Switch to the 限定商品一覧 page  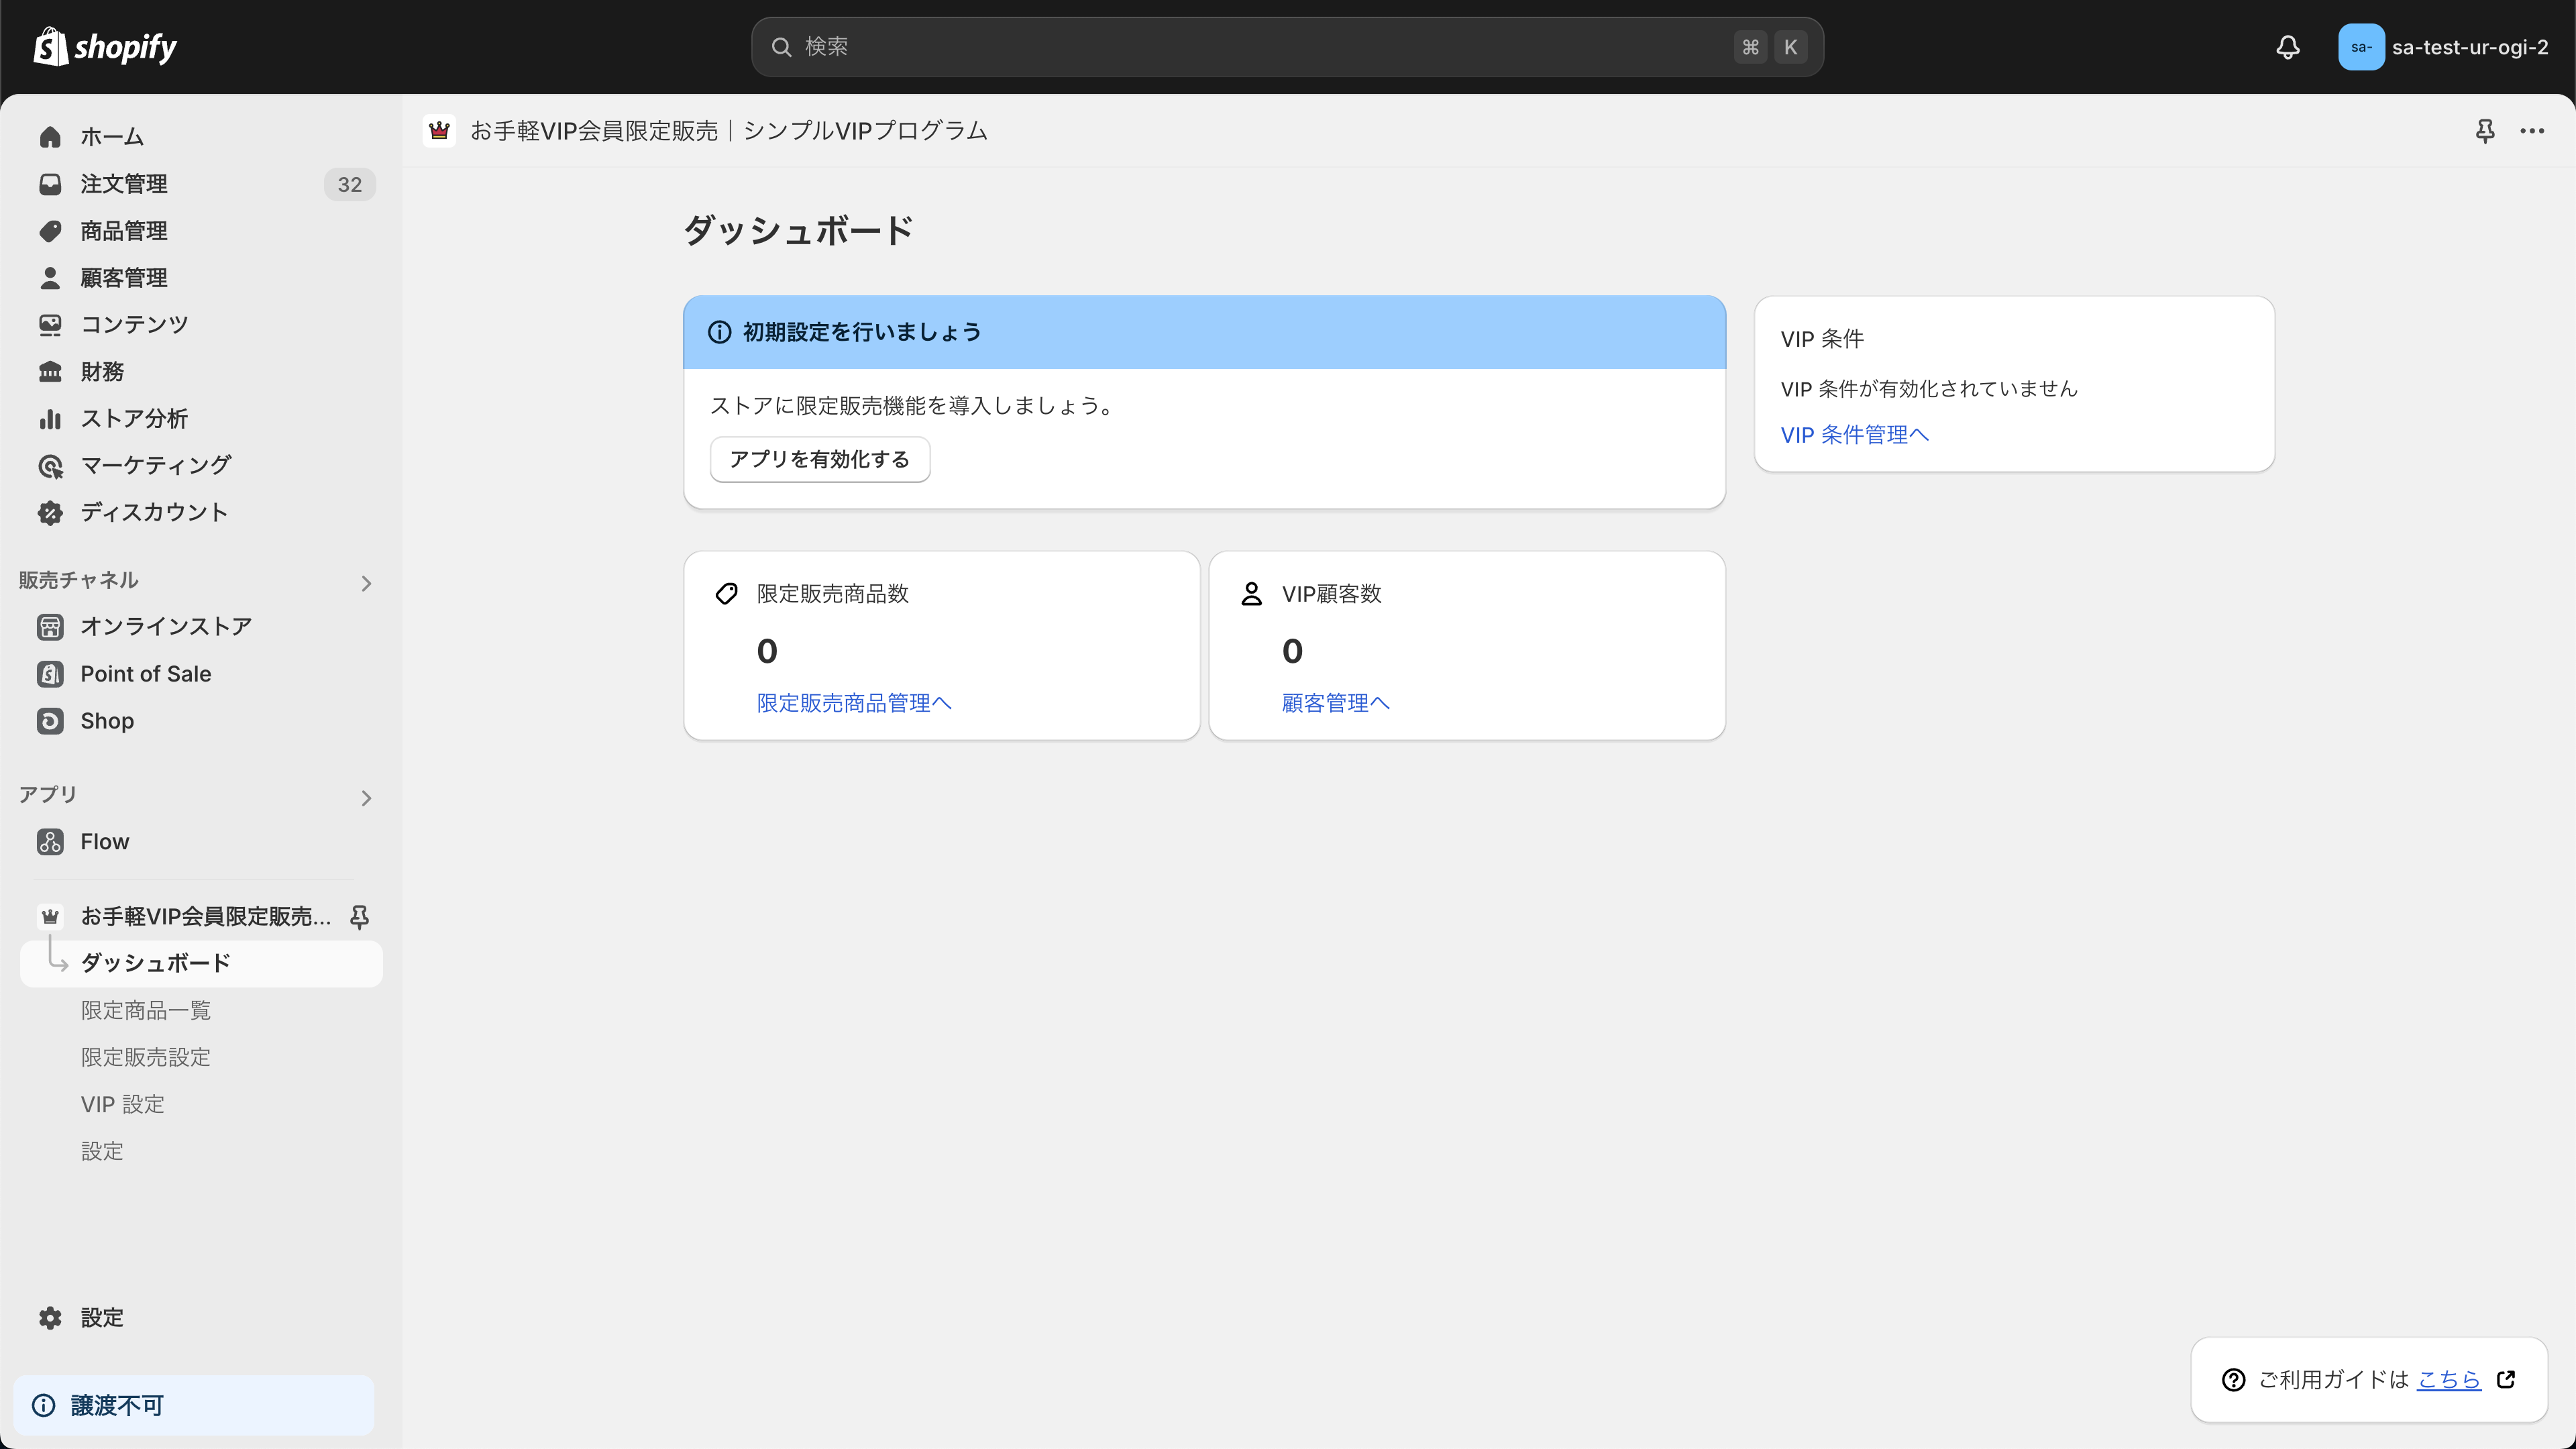click(146, 1010)
